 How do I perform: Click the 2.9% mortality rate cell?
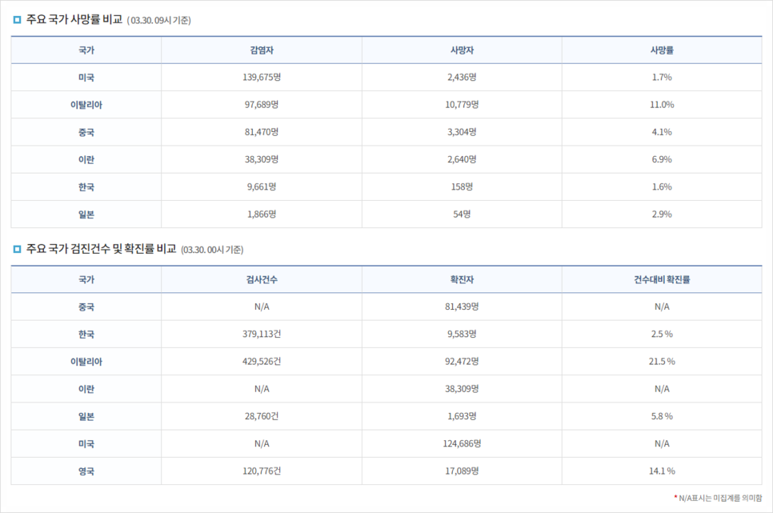pyautogui.click(x=662, y=214)
